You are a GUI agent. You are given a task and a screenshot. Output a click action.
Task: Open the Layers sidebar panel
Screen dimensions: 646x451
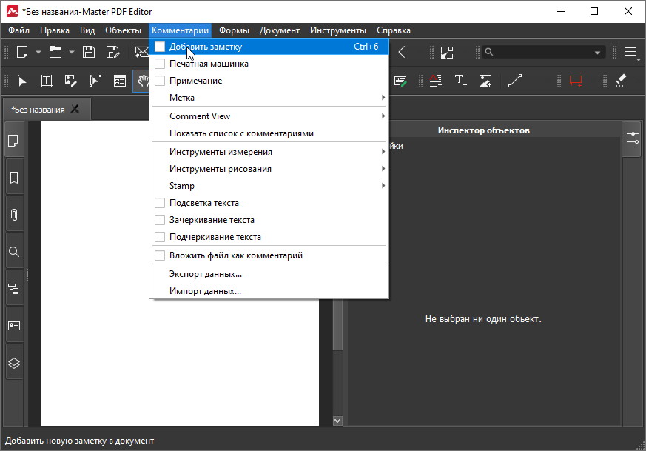(x=14, y=363)
